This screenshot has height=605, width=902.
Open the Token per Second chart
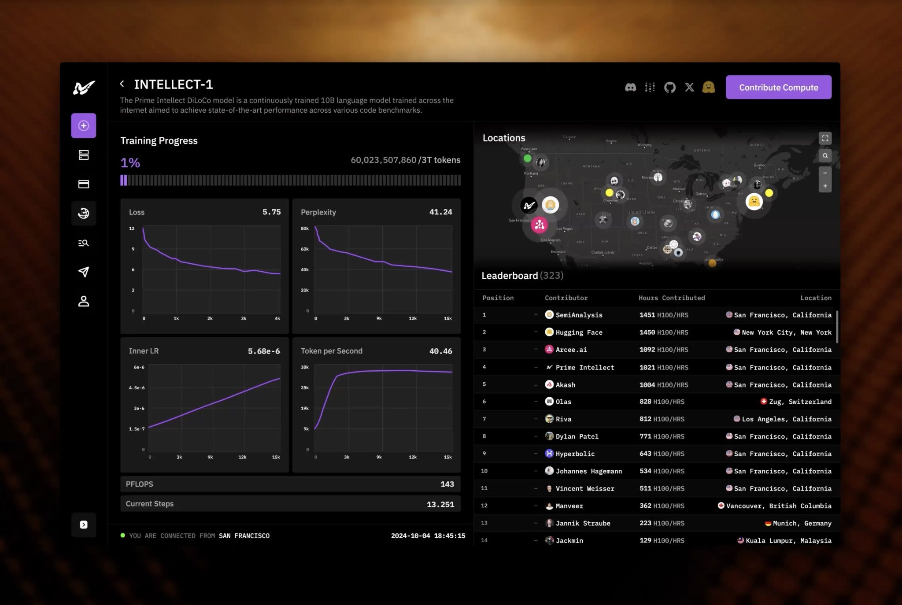[377, 405]
